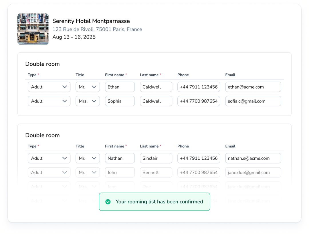
Task: Click the last name field in Ethan's row
Action: click(156, 87)
